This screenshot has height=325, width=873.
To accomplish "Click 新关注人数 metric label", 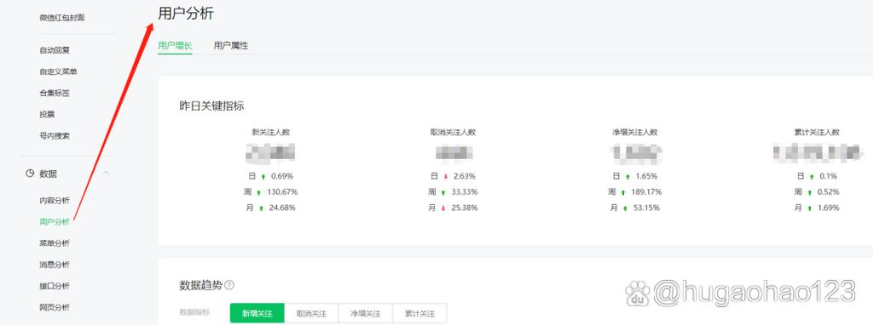I will coord(270,132).
